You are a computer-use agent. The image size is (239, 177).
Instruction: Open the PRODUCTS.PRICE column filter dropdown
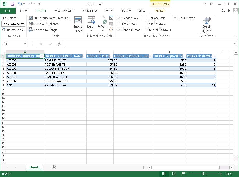coord(111,56)
